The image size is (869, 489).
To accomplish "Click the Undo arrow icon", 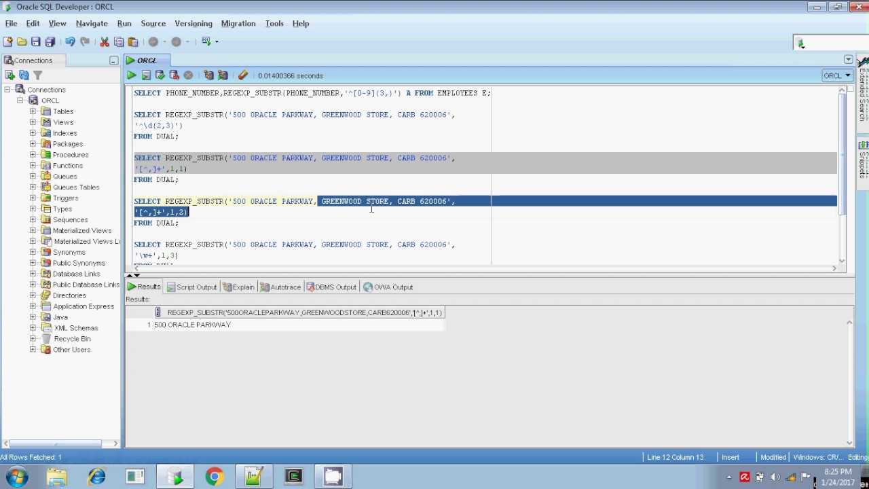I will coord(70,42).
